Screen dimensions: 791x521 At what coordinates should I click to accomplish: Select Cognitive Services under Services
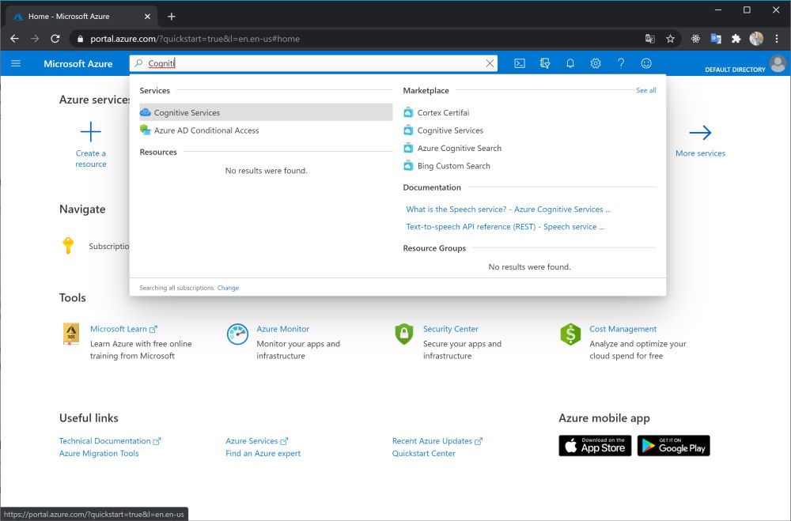point(266,112)
